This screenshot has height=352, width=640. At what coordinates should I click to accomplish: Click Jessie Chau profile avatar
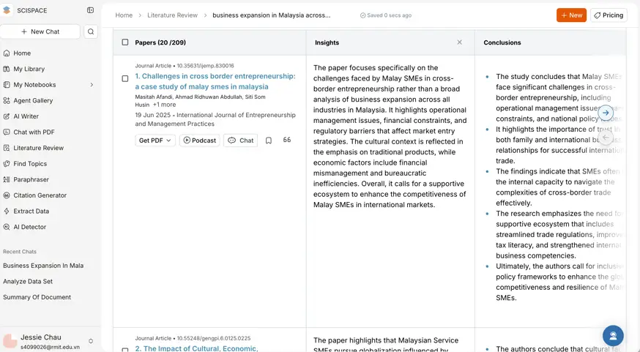pos(10,341)
